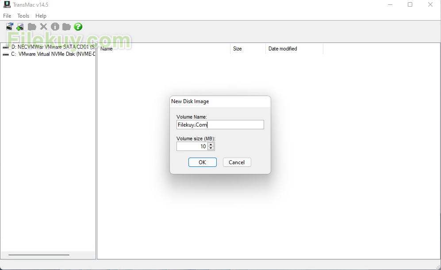The image size is (441, 270).
Task: Open the Tools menu
Action: (23, 16)
